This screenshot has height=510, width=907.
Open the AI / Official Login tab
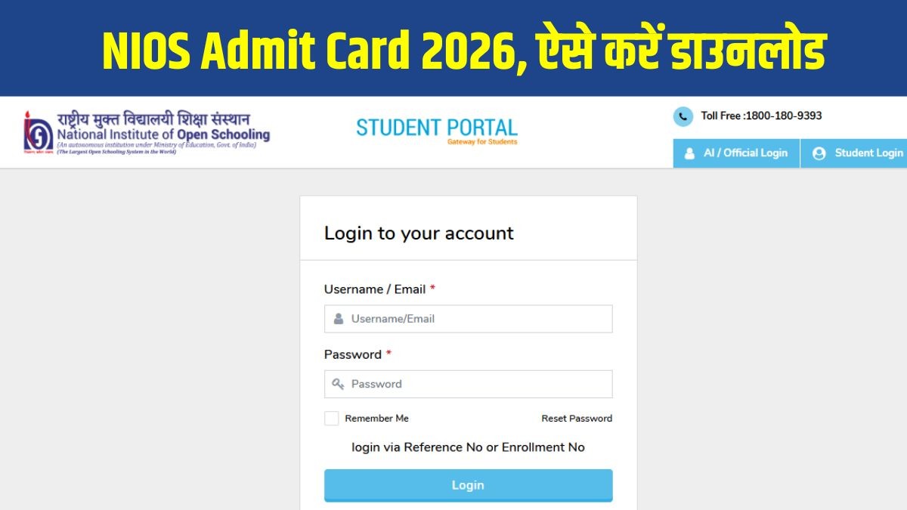[x=736, y=153]
